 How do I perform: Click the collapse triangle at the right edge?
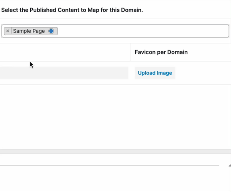(x=230, y=166)
